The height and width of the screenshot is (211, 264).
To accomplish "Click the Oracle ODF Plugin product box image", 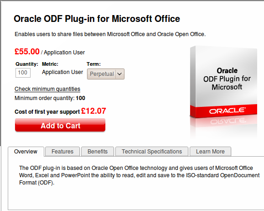I will coord(223,82).
